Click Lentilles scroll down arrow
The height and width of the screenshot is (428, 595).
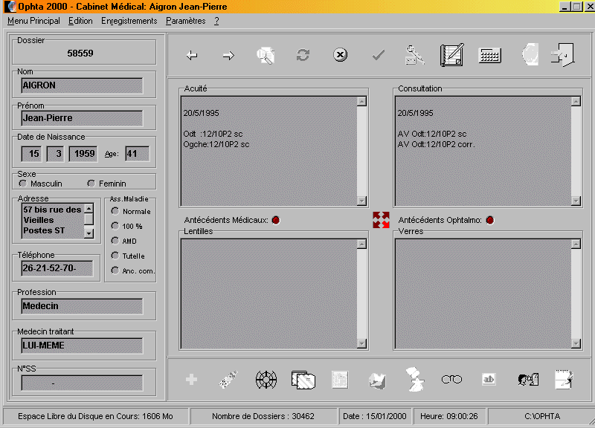(x=362, y=343)
